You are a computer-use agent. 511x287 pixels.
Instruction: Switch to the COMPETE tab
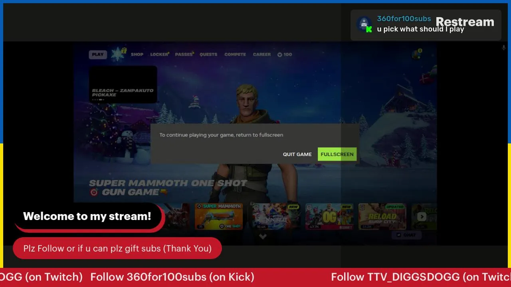(x=235, y=55)
